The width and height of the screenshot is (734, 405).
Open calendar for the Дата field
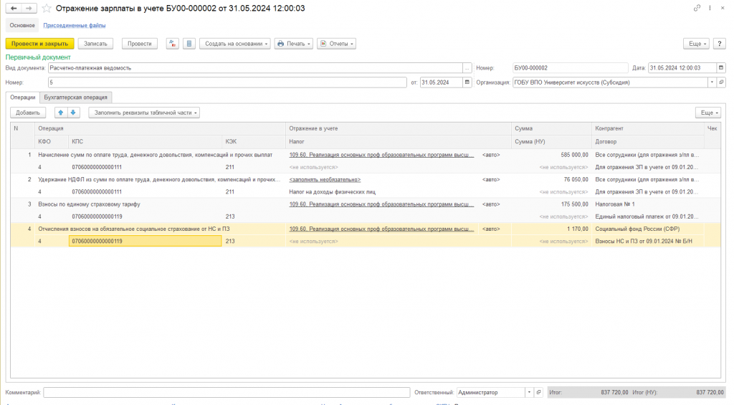pos(721,68)
